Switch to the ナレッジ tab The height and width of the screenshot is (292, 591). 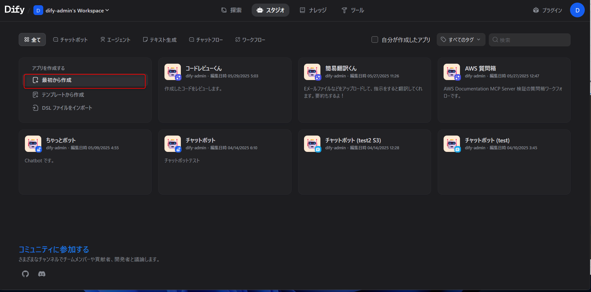coord(313,10)
